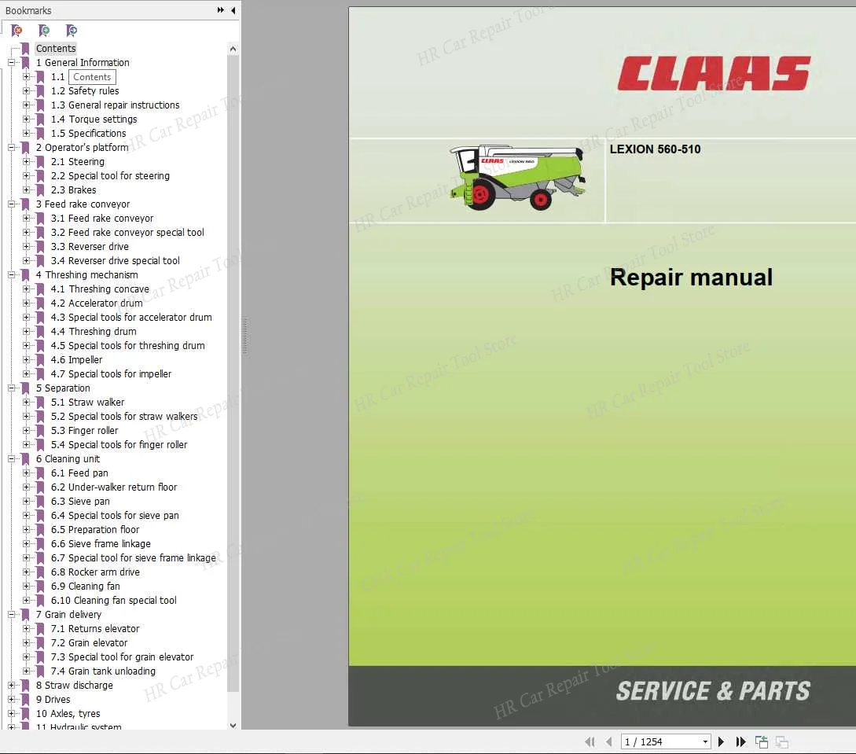Open bookmark 2.2 Special tool for steering
The height and width of the screenshot is (754, 856).
click(x=110, y=176)
